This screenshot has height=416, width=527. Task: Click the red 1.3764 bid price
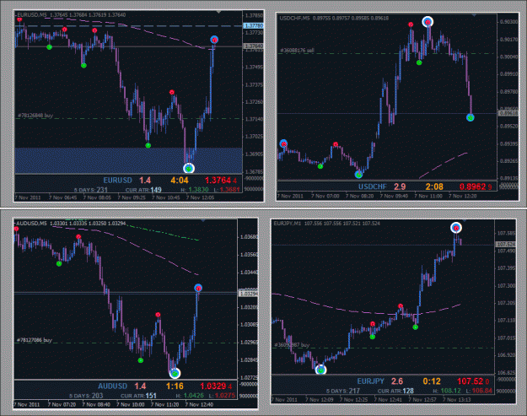tap(223, 181)
